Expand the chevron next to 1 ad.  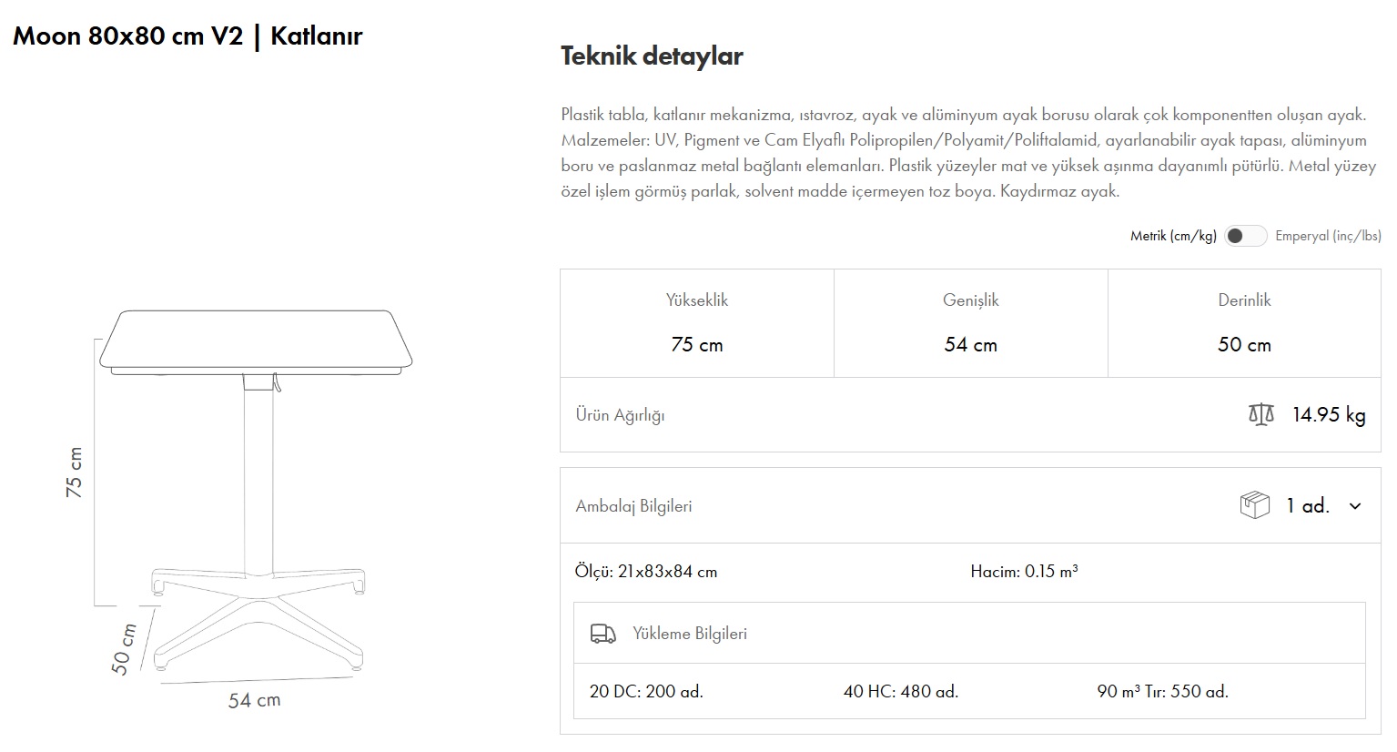click(x=1355, y=506)
